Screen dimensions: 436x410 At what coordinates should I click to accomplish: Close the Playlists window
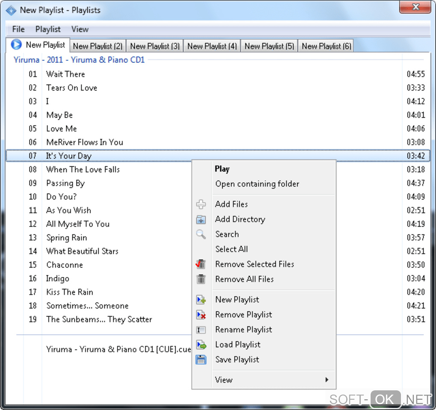click(415, 7)
